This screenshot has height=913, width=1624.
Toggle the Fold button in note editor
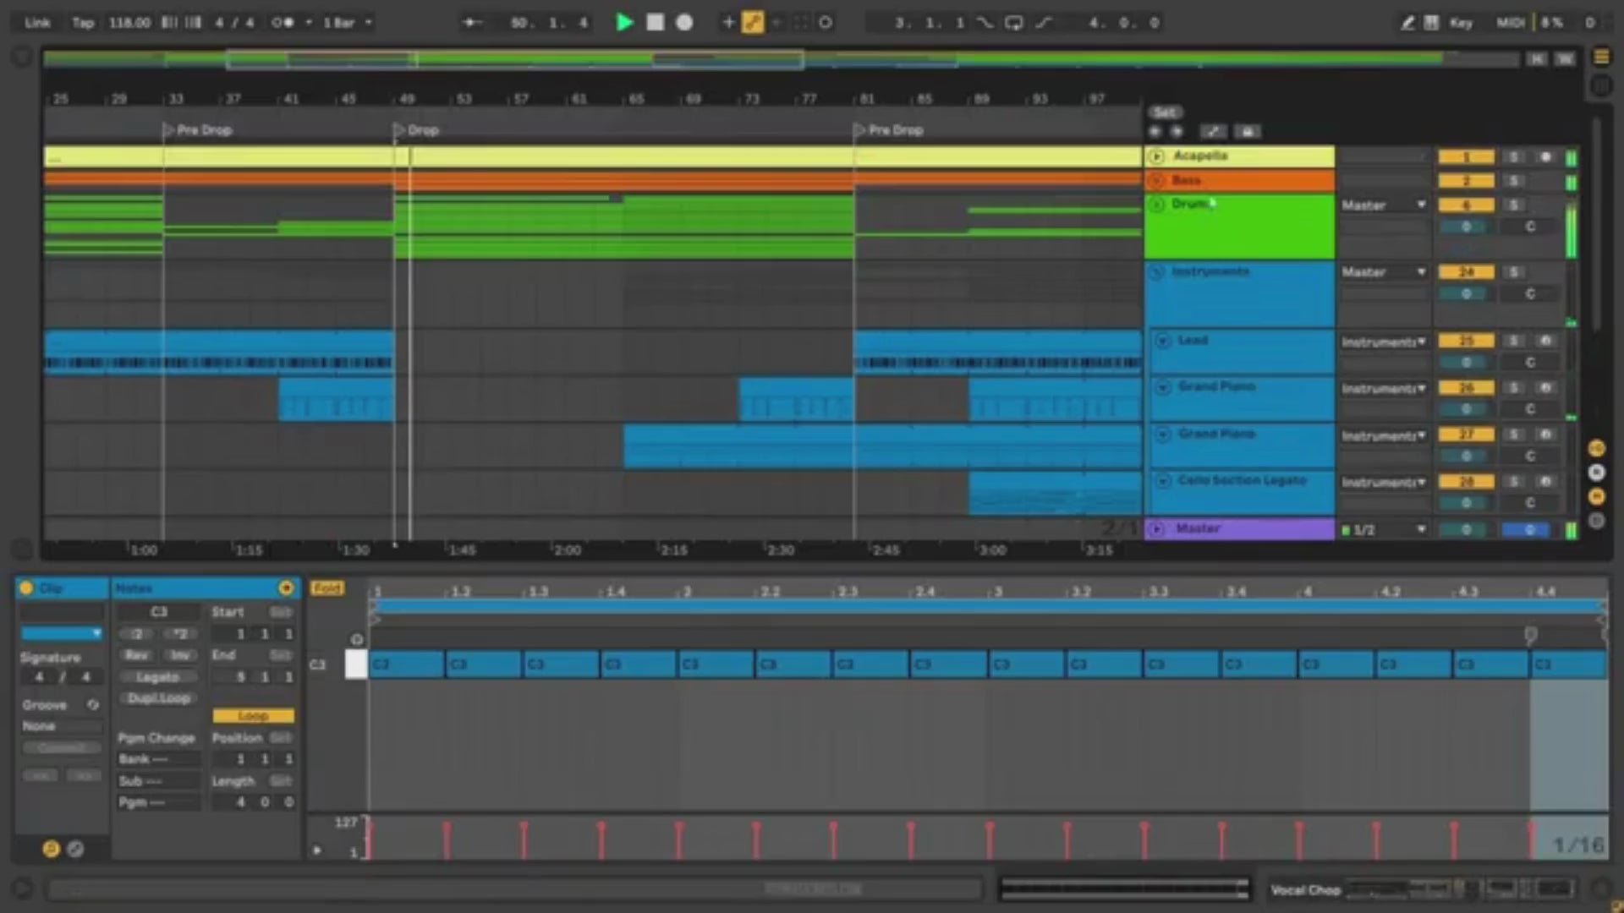click(326, 588)
